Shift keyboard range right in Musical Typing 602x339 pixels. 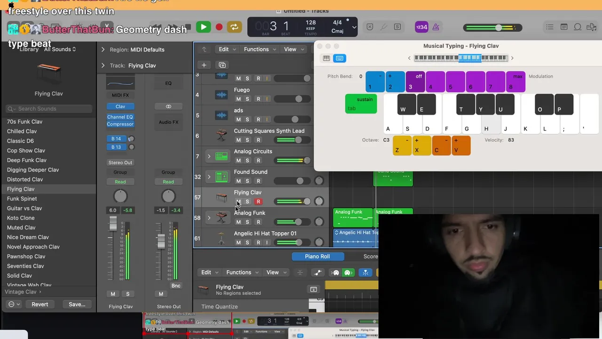click(512, 58)
